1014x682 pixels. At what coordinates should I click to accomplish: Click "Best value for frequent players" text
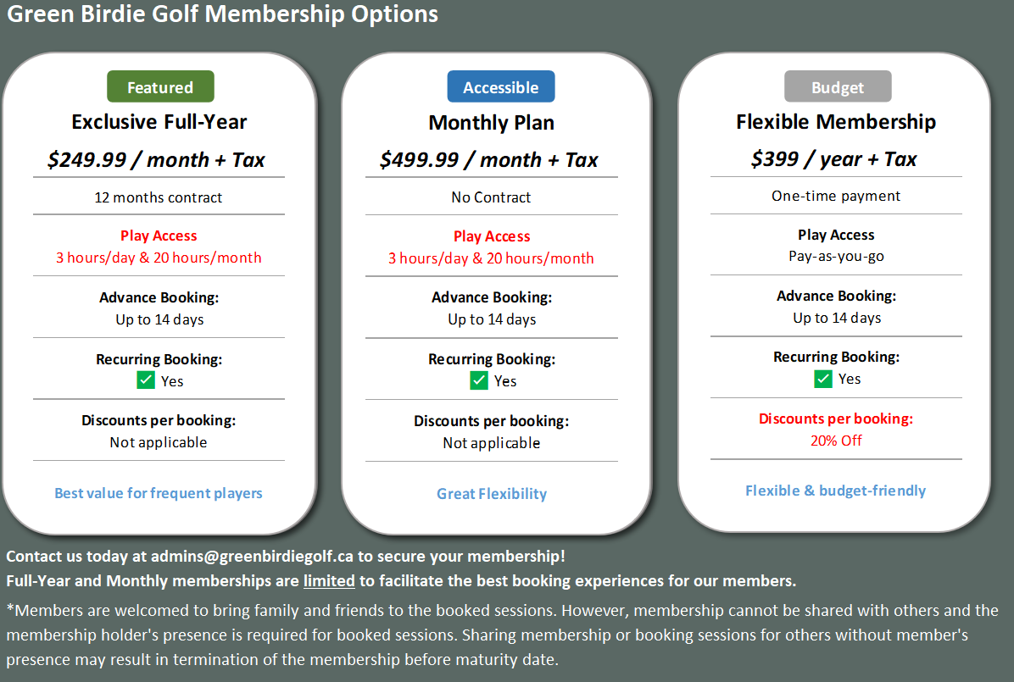pyautogui.click(x=159, y=493)
